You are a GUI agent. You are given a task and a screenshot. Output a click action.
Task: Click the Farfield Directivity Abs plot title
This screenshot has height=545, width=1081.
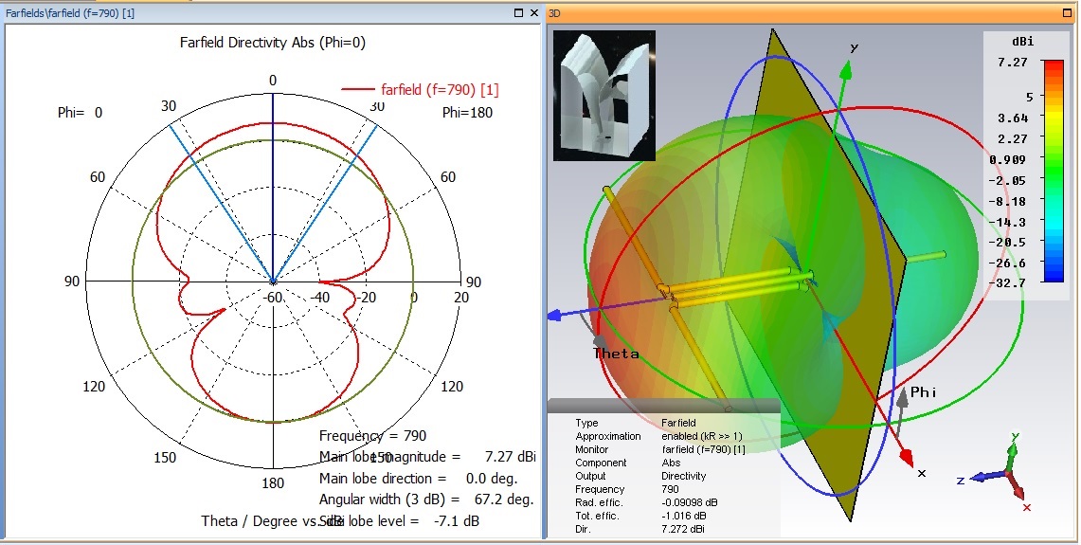tap(273, 43)
